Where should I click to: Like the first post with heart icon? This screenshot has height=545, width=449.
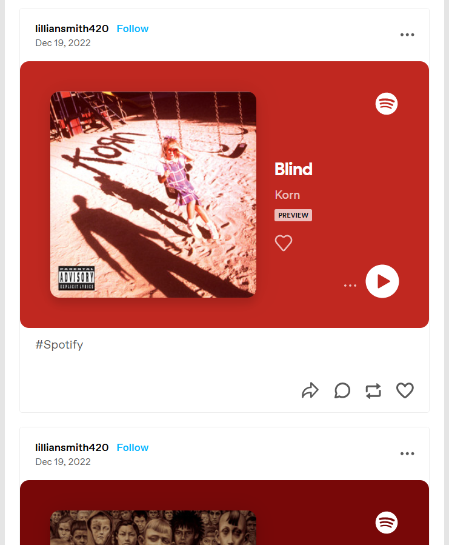pos(405,390)
